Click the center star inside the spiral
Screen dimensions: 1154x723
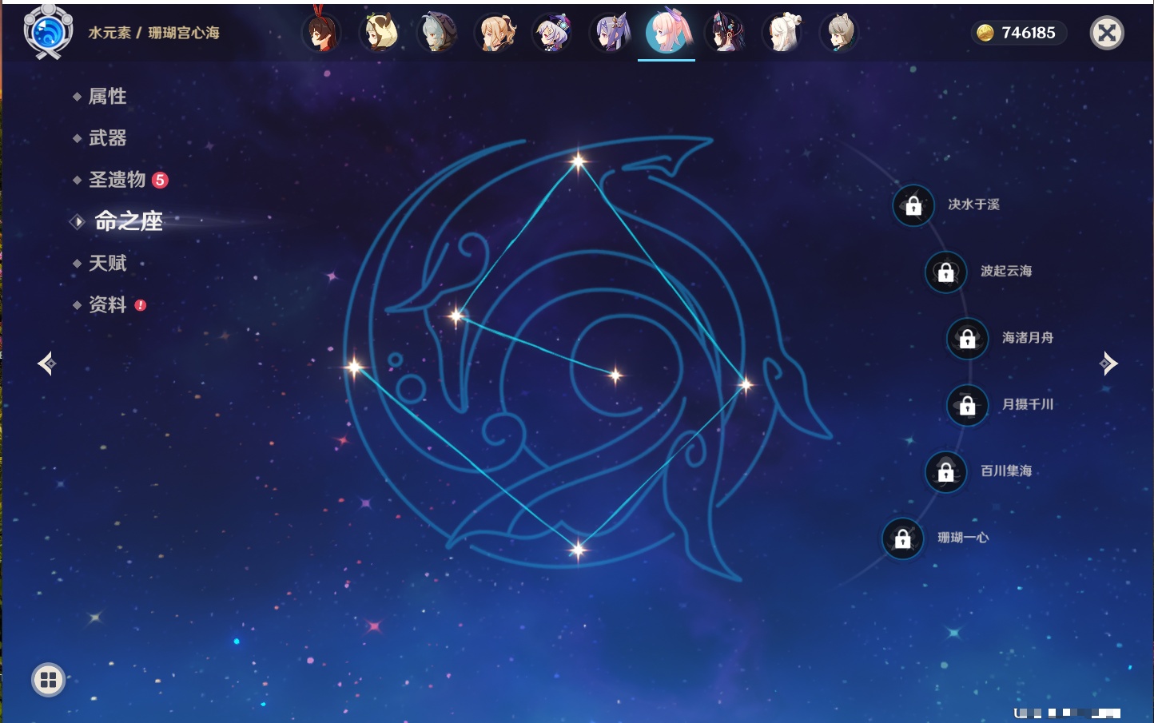pos(615,375)
